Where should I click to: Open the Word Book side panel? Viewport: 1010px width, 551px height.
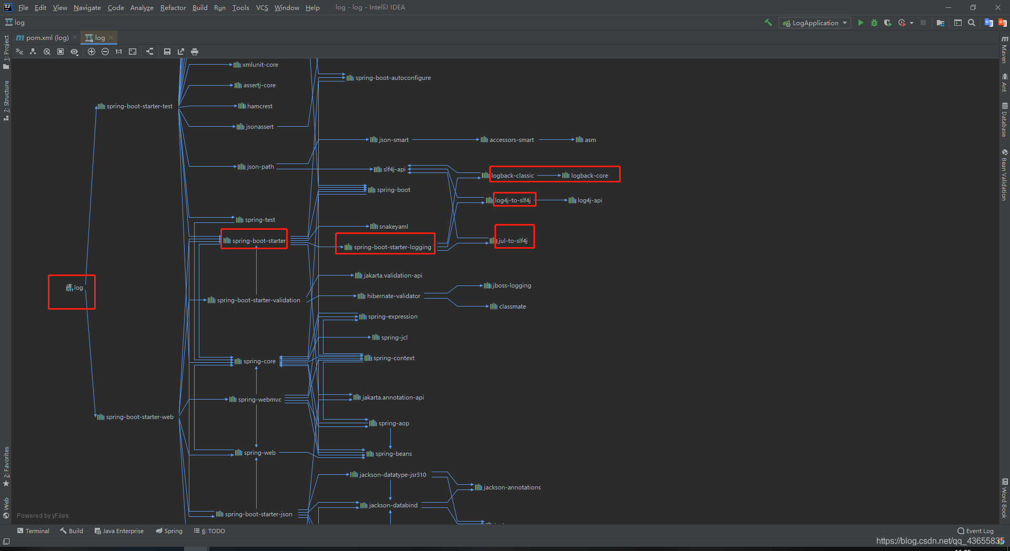1004,498
